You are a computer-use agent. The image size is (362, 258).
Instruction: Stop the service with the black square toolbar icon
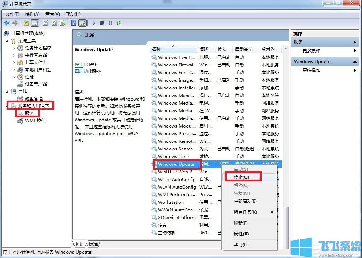pyautogui.click(x=102, y=23)
